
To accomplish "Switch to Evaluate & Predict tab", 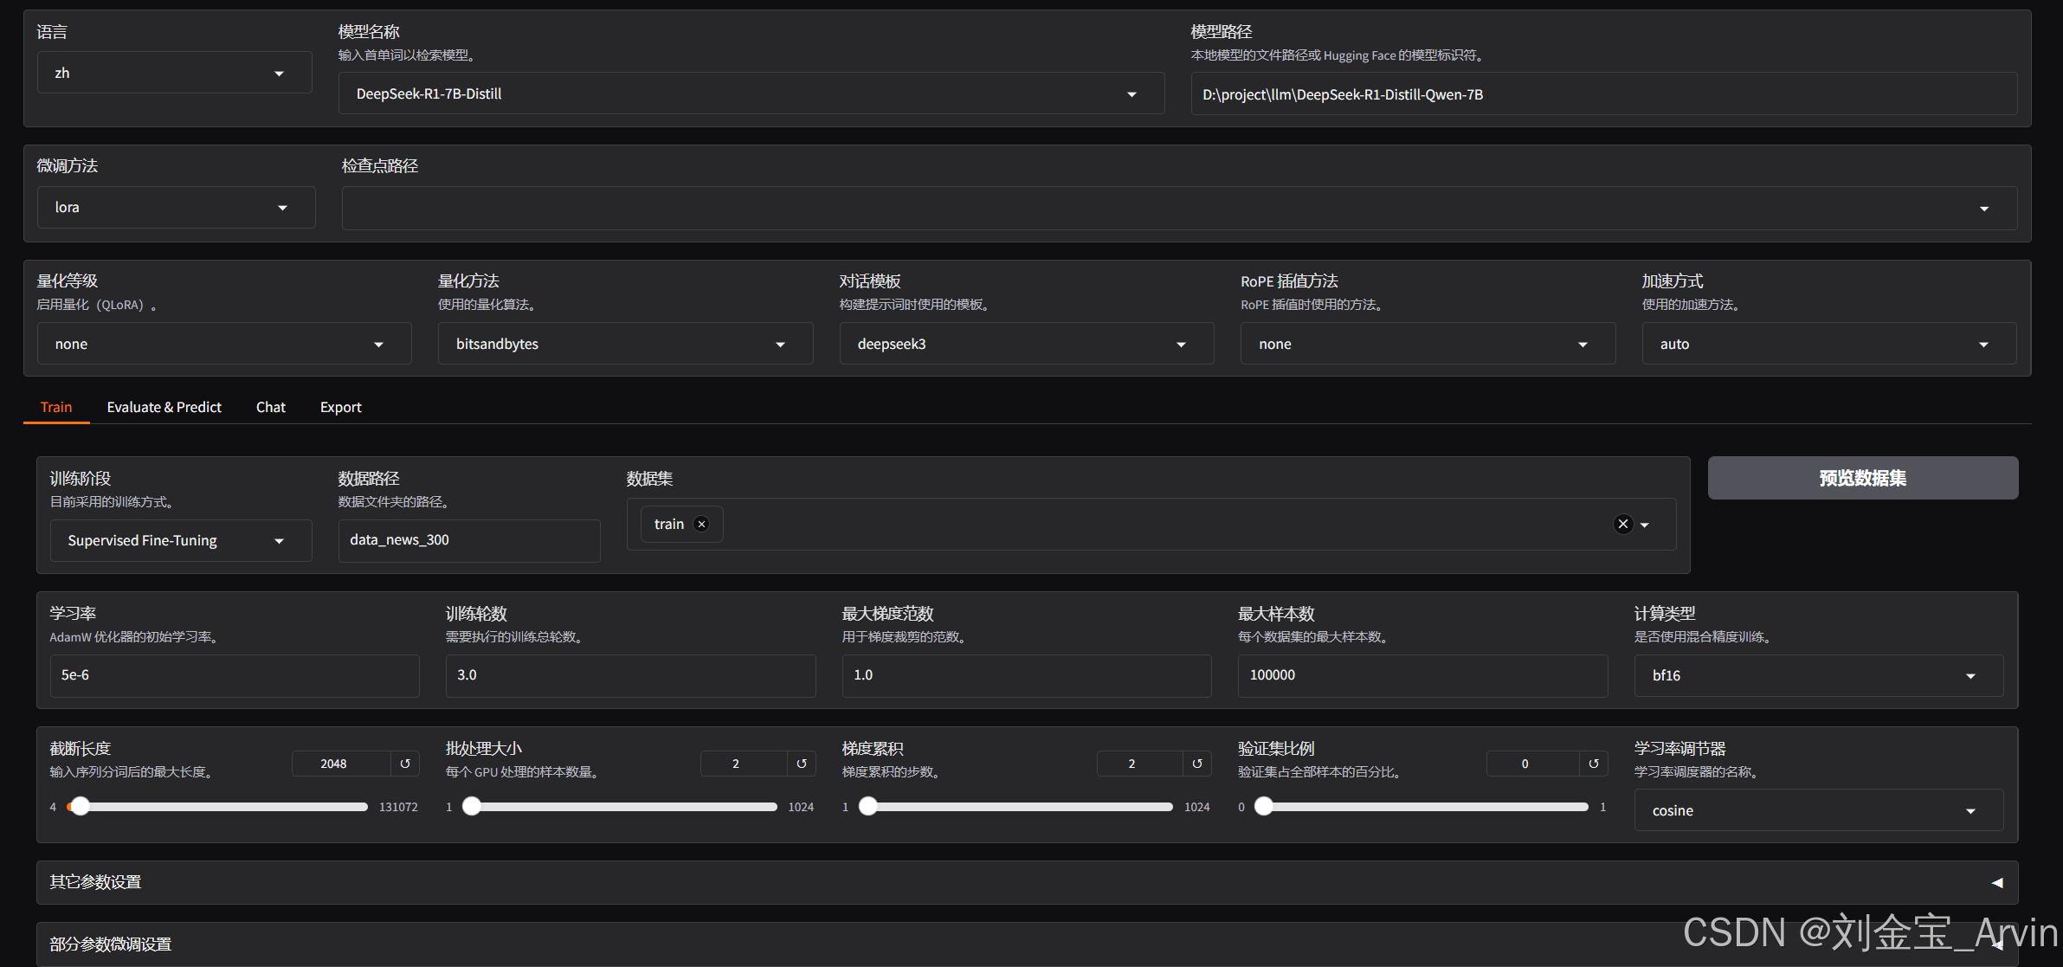I will click(x=164, y=407).
